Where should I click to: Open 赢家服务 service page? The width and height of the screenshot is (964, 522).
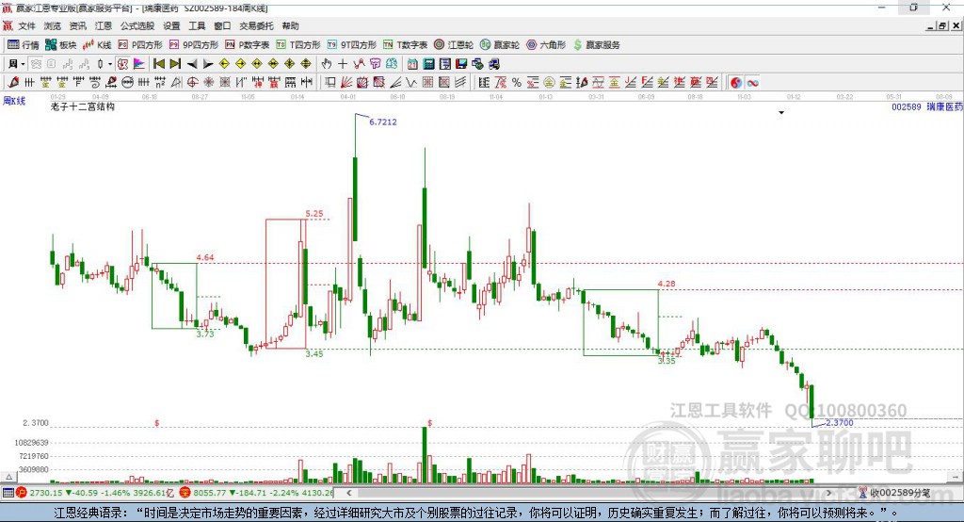coord(596,45)
